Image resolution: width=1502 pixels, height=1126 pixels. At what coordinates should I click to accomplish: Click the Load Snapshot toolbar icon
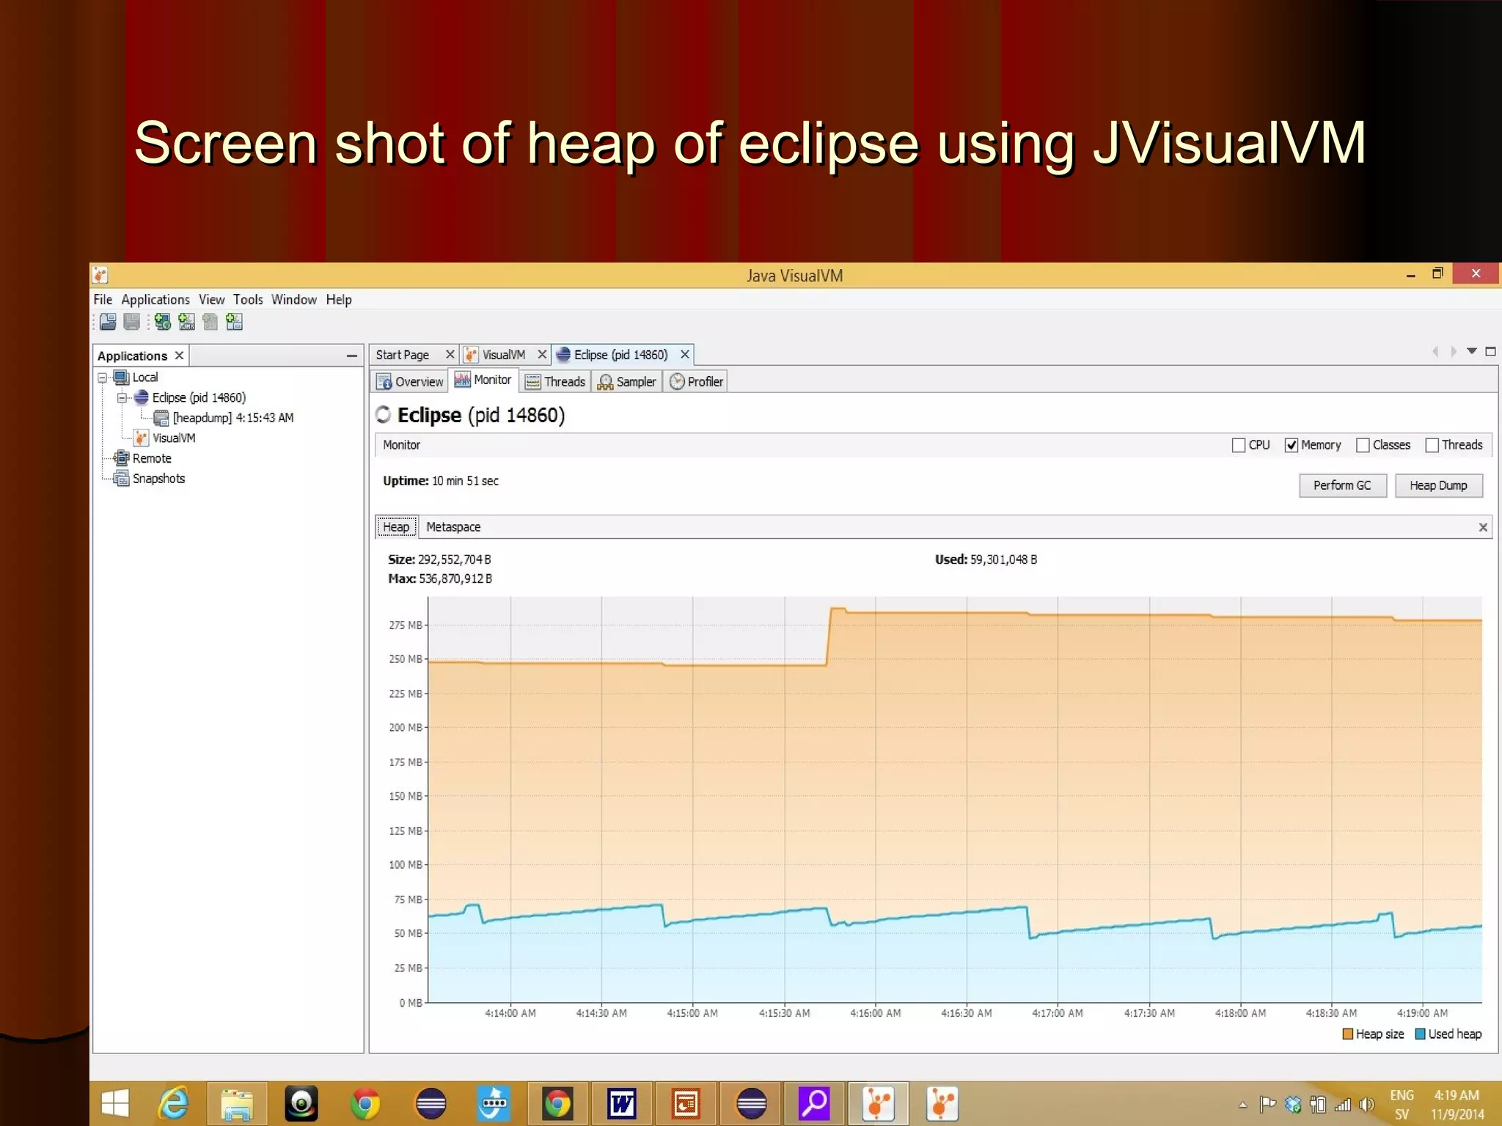click(108, 322)
